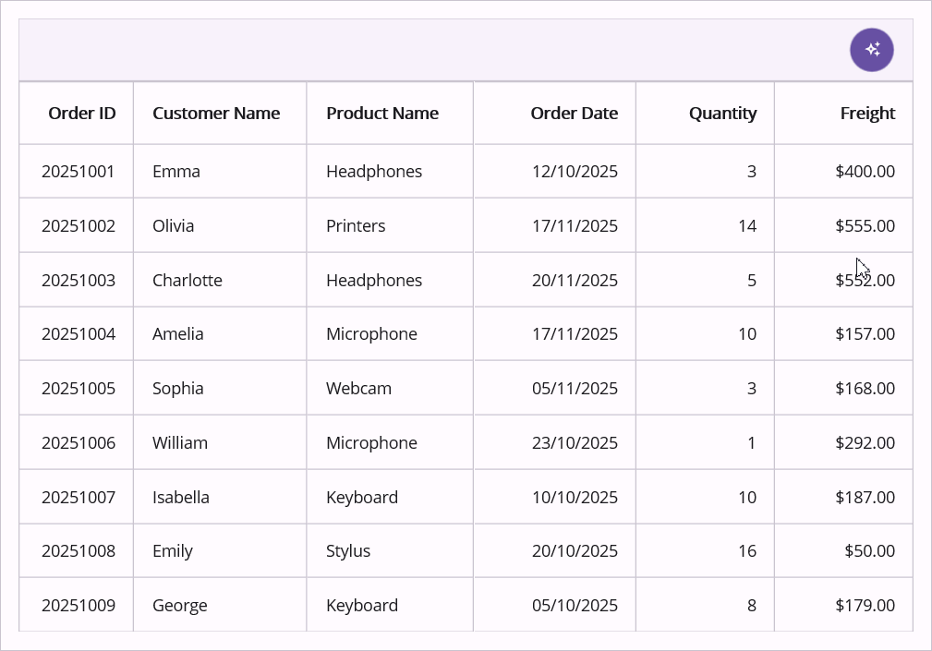Sort by the Order ID column header
The image size is (932, 651).
(x=82, y=114)
